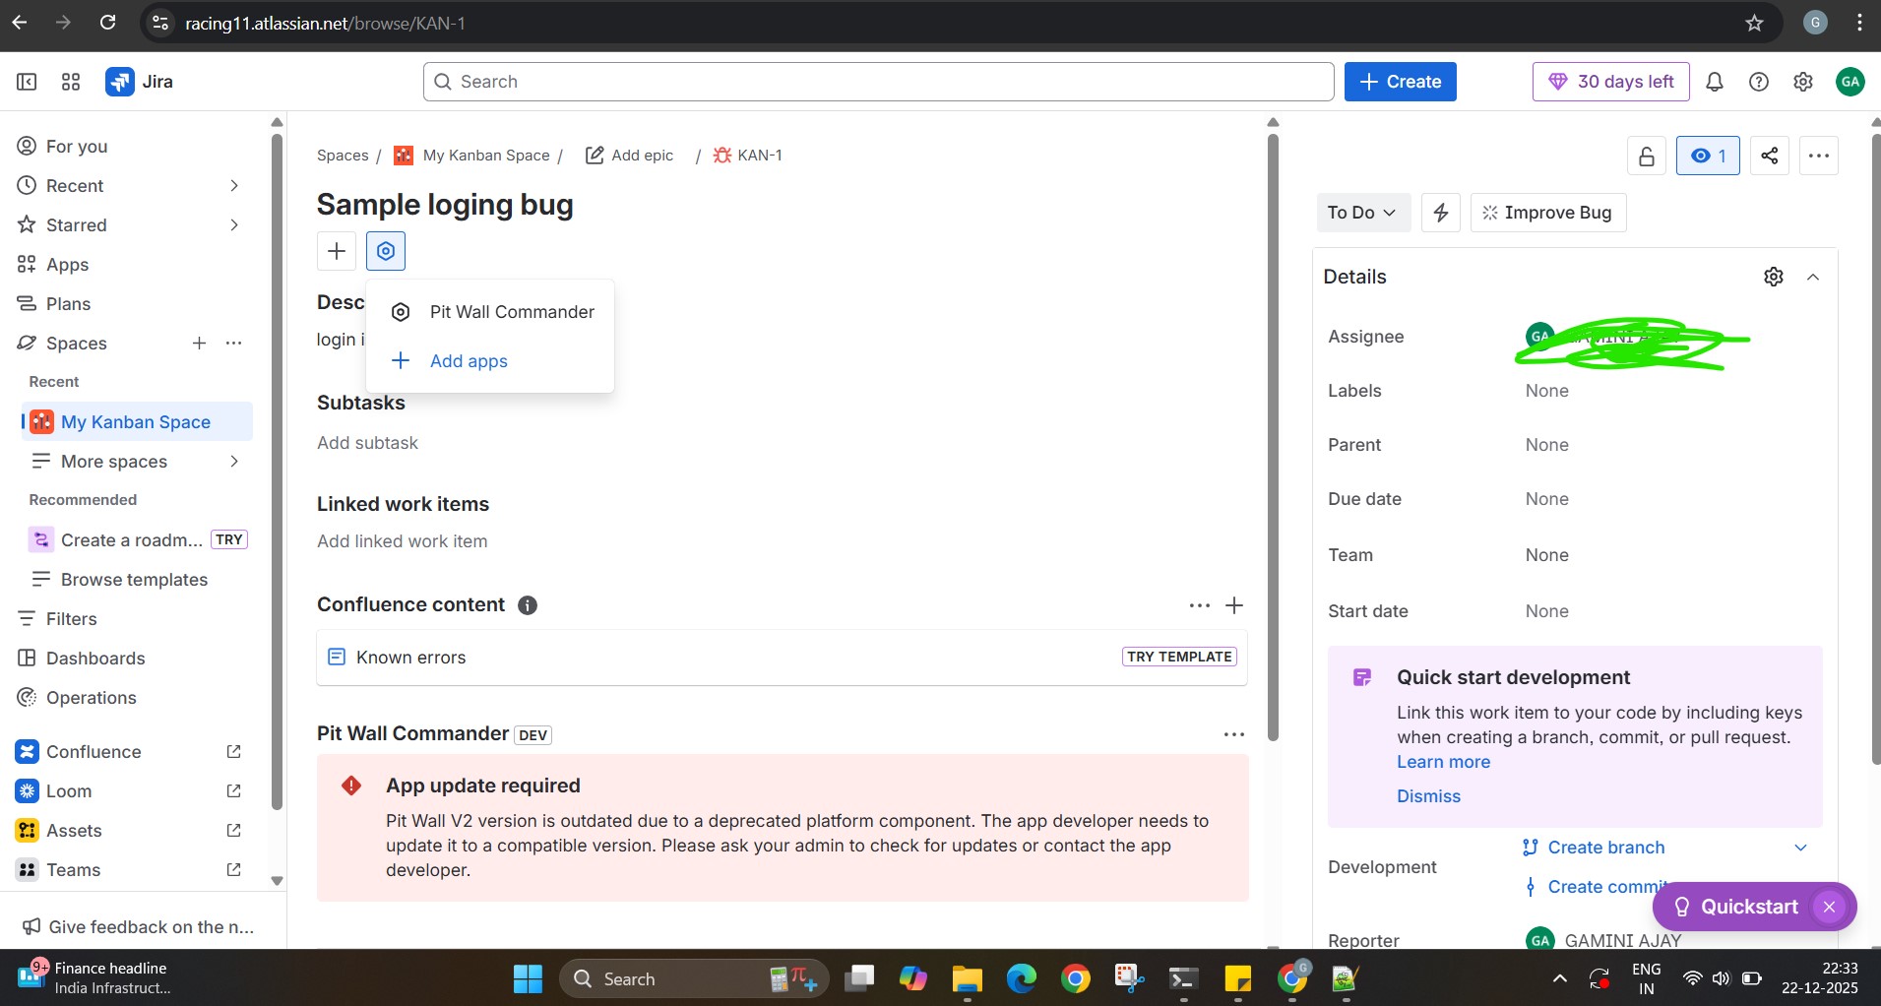Open Confluence external link in sidebar
Screen dimensions: 1881x1006
click(233, 752)
